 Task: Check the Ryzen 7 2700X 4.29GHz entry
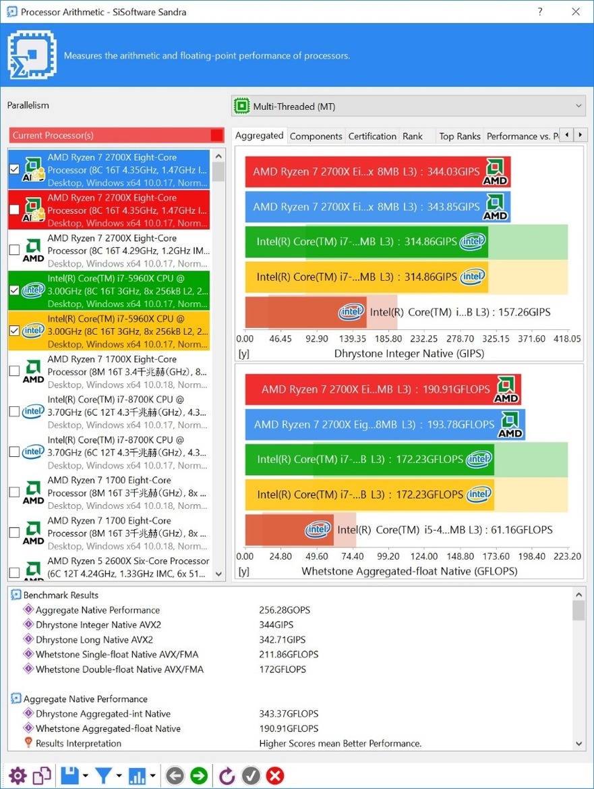pyautogui.click(x=15, y=250)
